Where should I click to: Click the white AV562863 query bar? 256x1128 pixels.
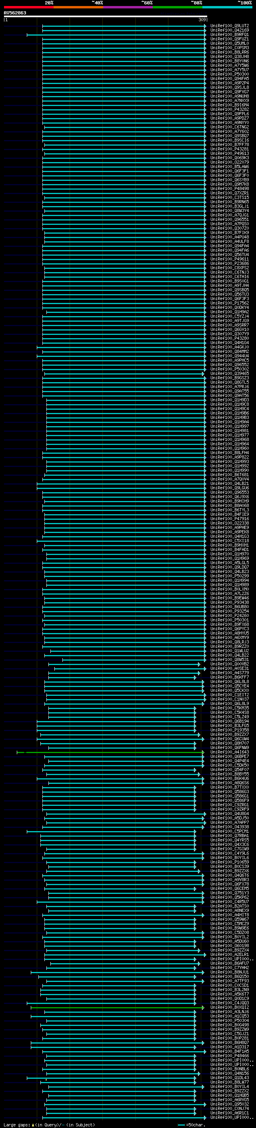pyautogui.click(x=106, y=16)
